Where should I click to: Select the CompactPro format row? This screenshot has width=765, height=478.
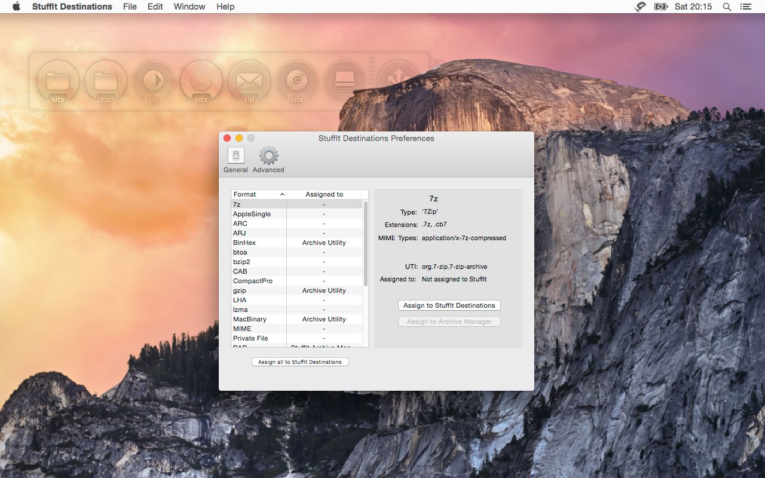(x=297, y=281)
